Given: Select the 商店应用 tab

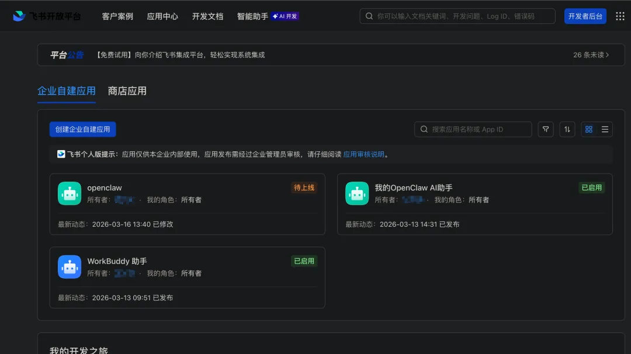Looking at the screenshot, I should pos(127,91).
